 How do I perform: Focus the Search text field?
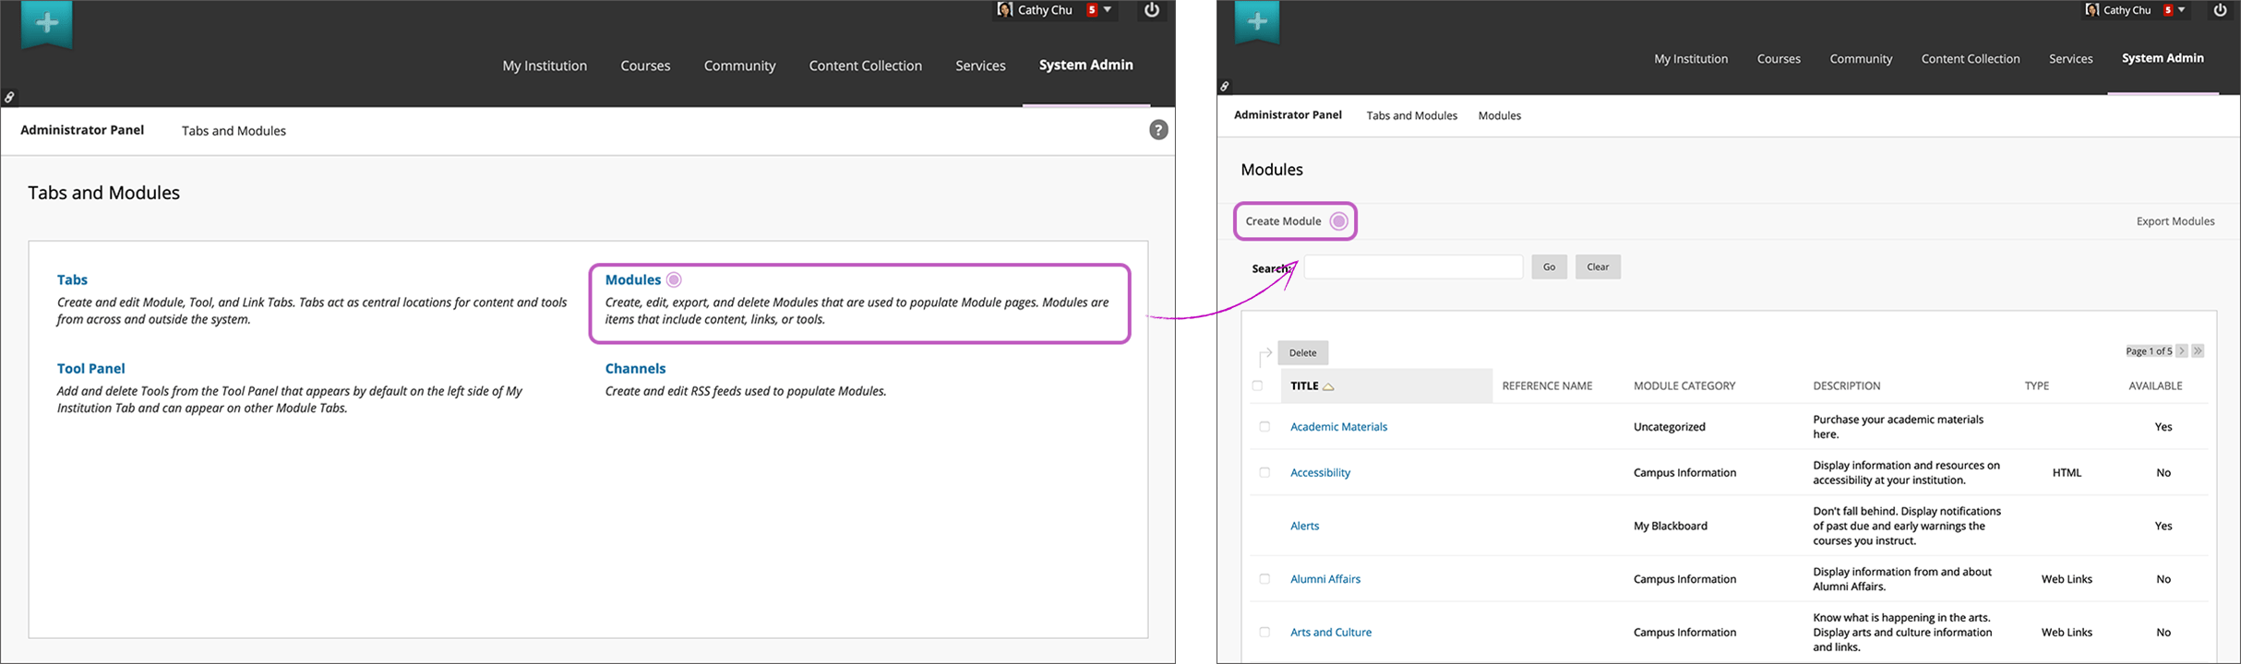coord(1412,267)
